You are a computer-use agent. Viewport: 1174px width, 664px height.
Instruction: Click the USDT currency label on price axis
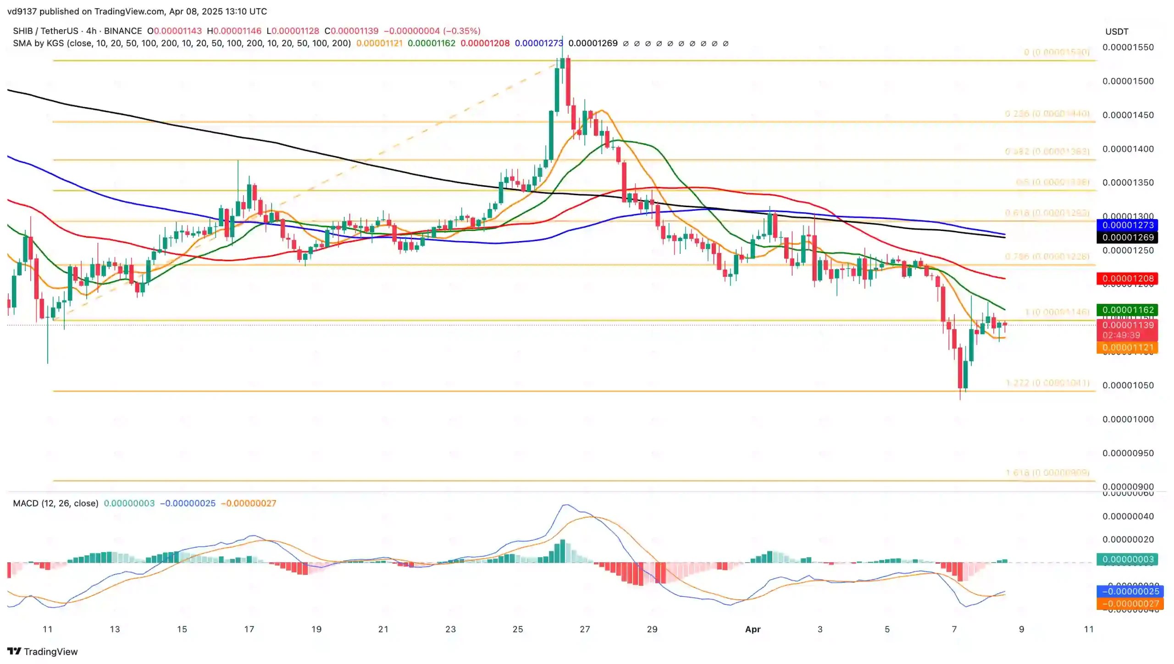(x=1117, y=32)
